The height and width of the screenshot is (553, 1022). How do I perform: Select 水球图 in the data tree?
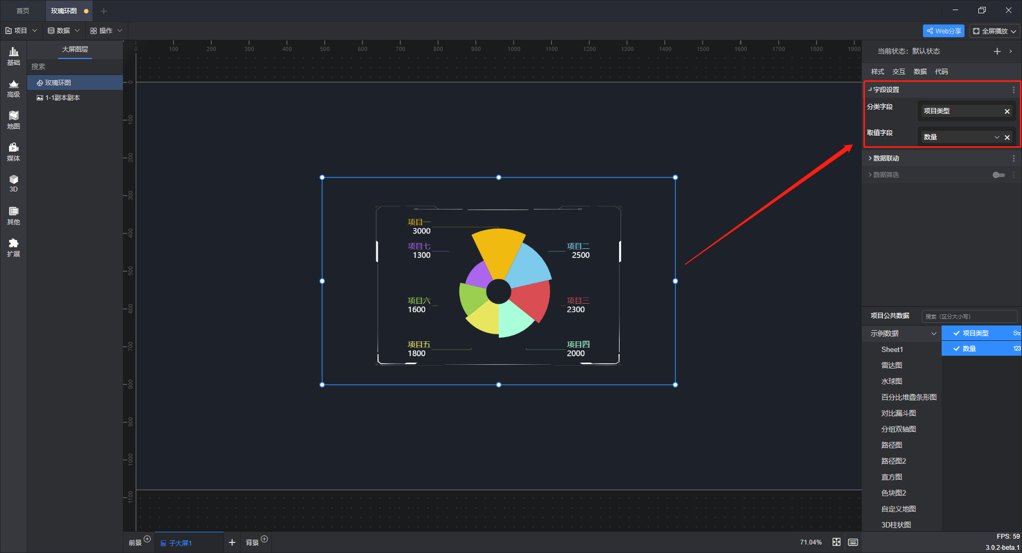tap(892, 381)
